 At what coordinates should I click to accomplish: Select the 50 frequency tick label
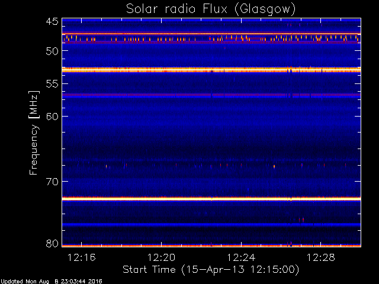pyautogui.click(x=52, y=51)
